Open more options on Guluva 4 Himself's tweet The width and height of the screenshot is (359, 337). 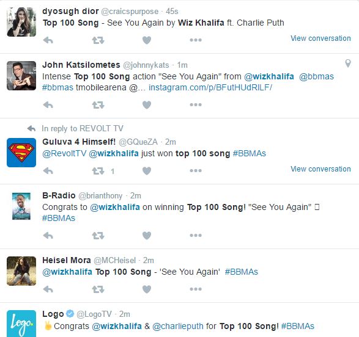click(x=196, y=171)
